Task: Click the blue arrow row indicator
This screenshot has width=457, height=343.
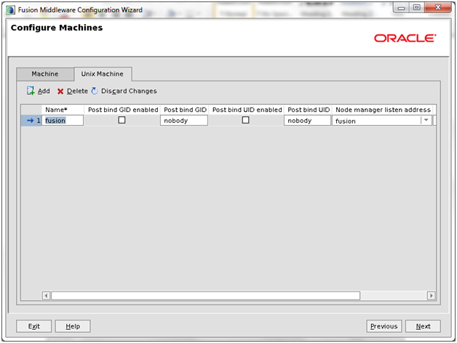Action: (x=31, y=121)
